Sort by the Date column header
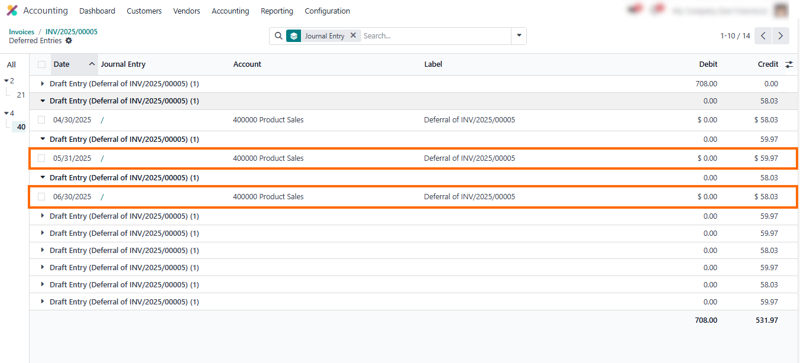Image resolution: width=800 pixels, height=363 pixels. pyautogui.click(x=61, y=64)
